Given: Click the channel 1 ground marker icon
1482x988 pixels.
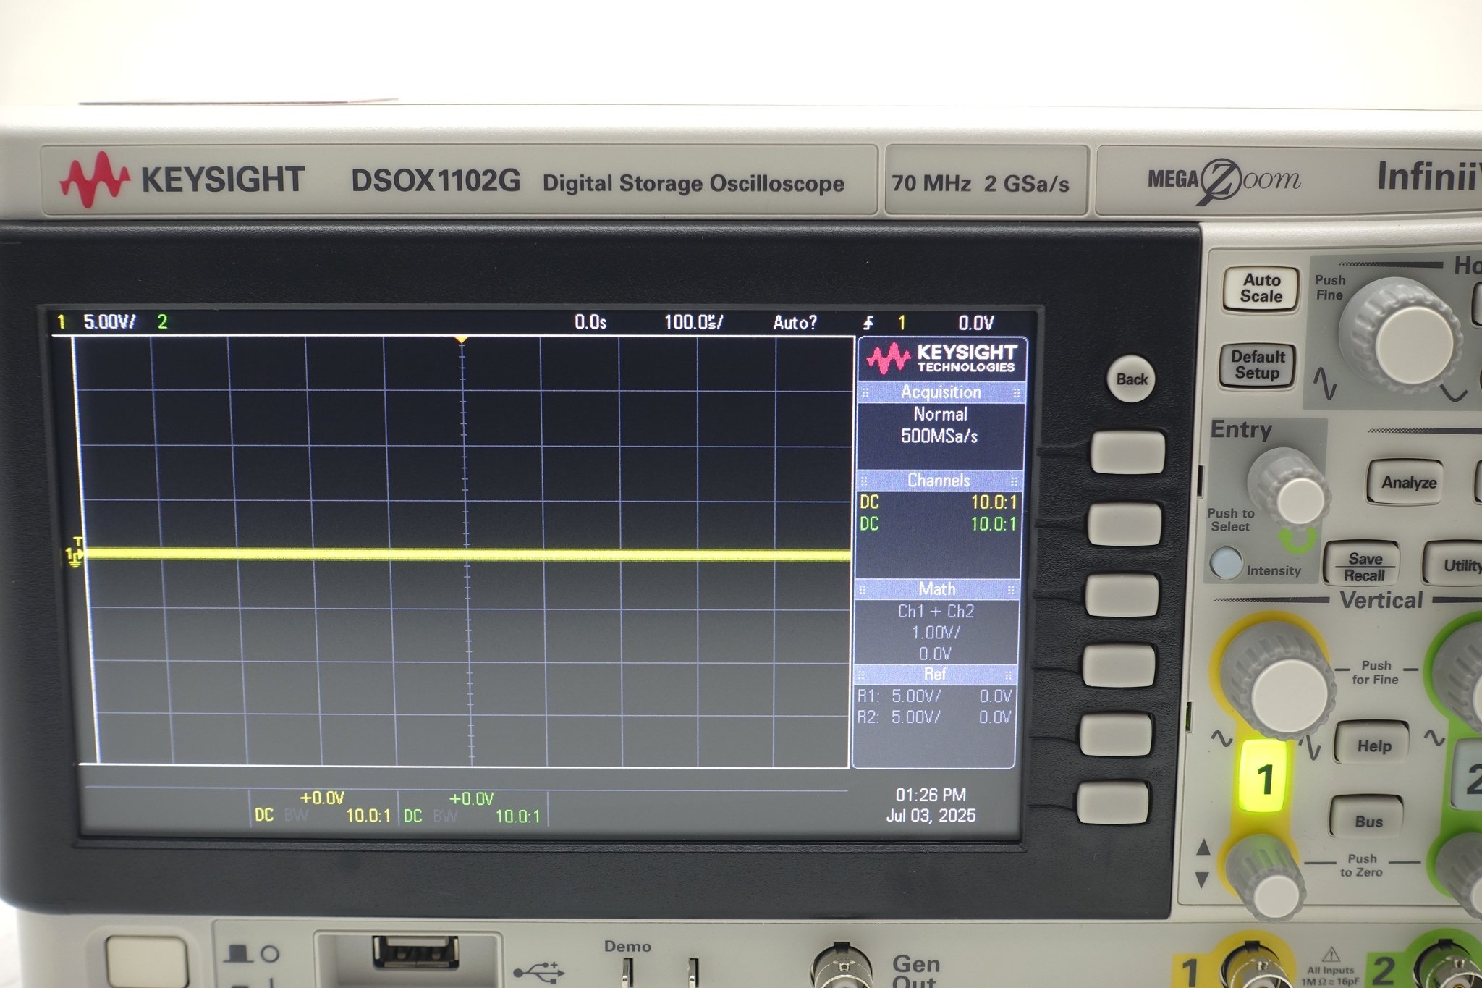Looking at the screenshot, I should click(74, 555).
